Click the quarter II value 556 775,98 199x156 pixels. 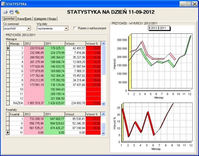coord(34,123)
